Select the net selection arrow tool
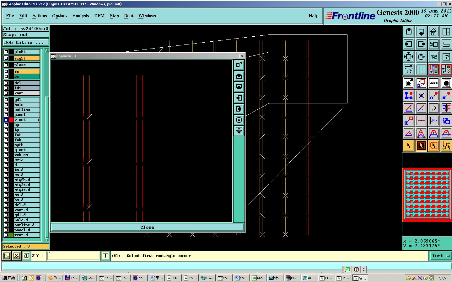The height and width of the screenshot is (282, 452). 446,146
